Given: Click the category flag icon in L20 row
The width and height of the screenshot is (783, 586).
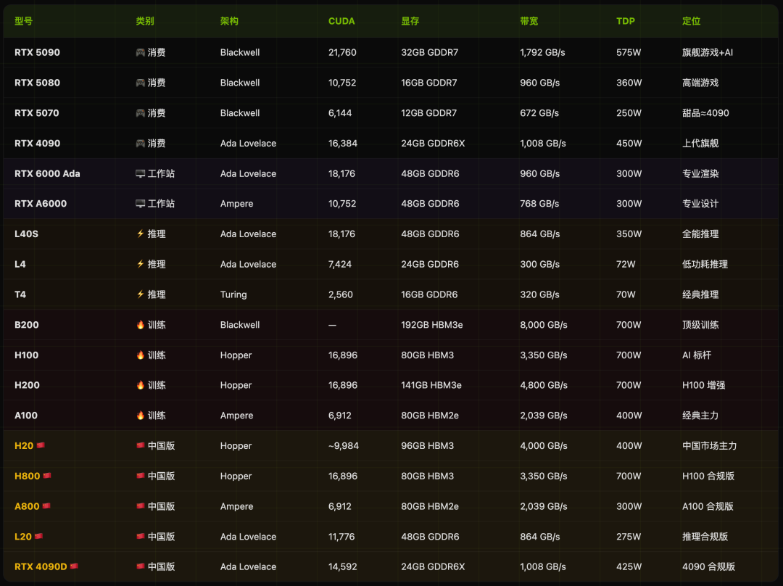Looking at the screenshot, I should pos(141,536).
